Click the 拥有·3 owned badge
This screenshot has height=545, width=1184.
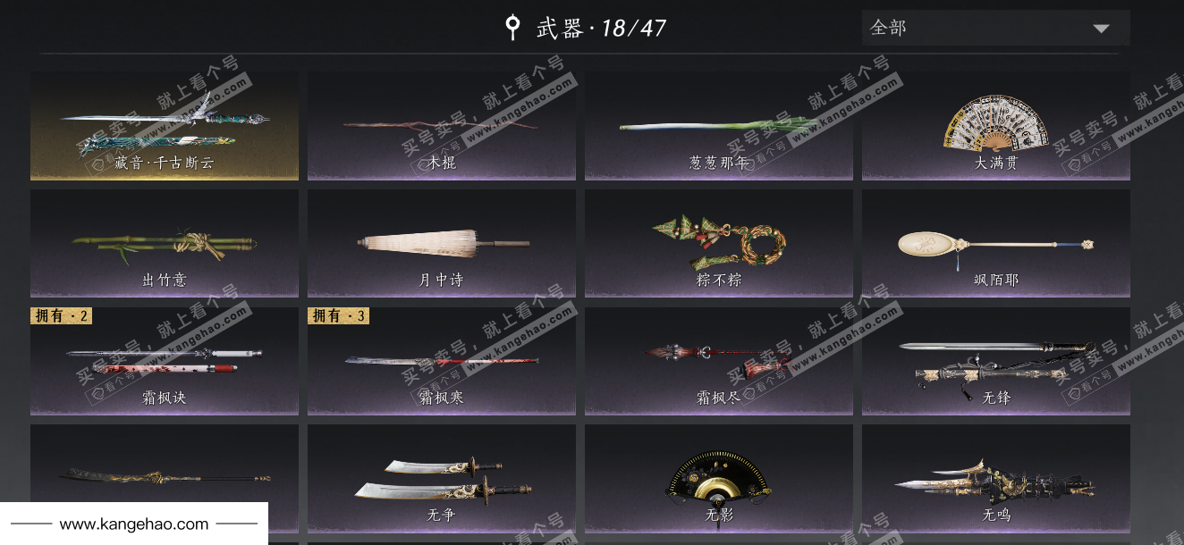[339, 315]
